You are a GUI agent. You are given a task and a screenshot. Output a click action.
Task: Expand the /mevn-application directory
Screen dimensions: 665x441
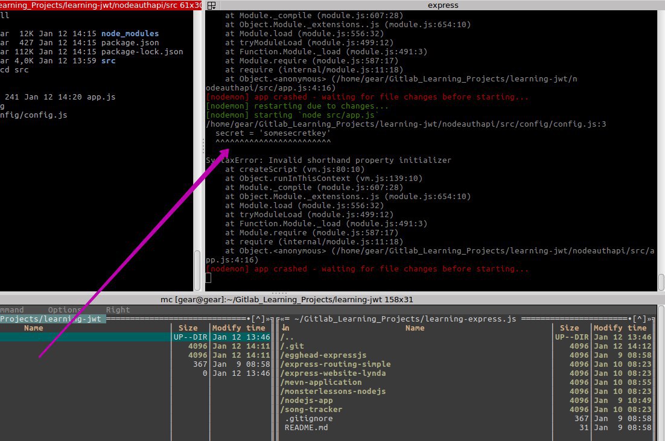point(321,382)
